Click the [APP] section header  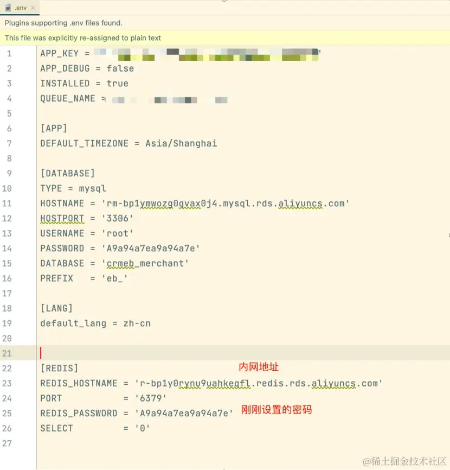pyautogui.click(x=54, y=128)
